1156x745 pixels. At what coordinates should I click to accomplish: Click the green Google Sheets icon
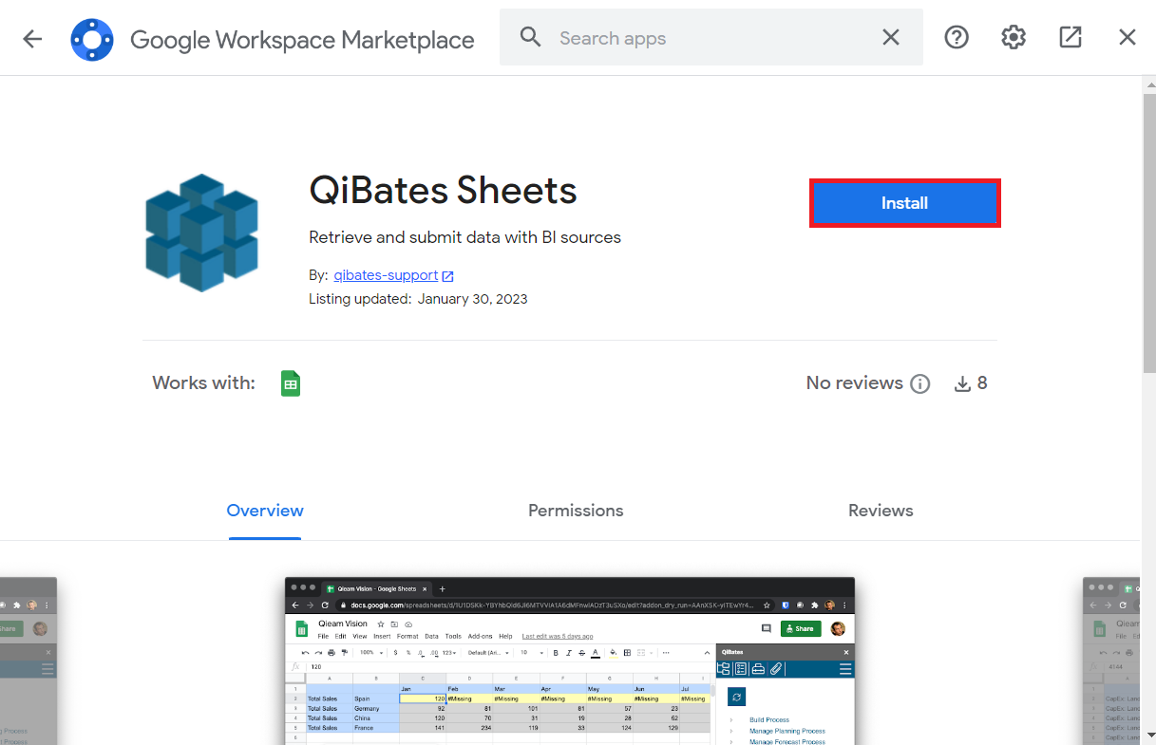[291, 383]
